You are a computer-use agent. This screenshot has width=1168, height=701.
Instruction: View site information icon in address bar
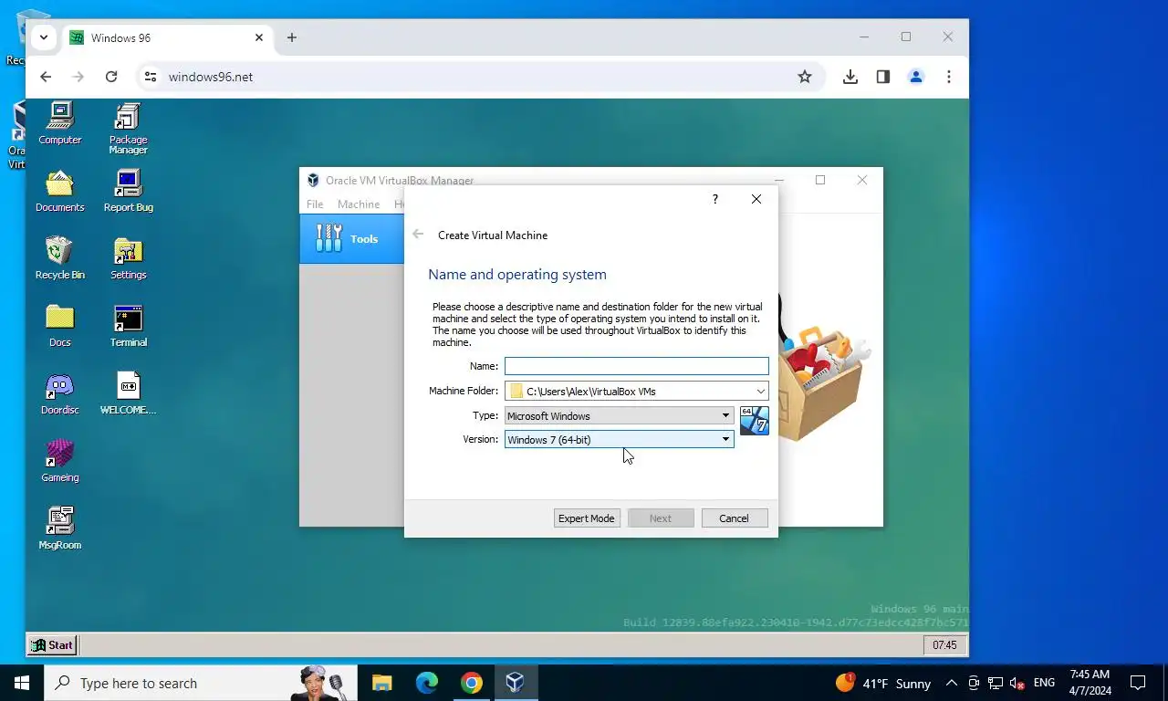click(151, 77)
